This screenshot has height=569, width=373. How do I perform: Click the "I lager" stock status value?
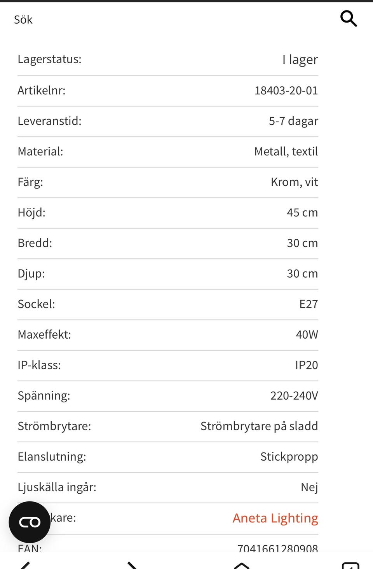click(300, 60)
